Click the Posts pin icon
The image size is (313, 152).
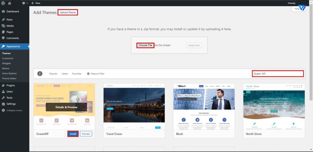(x=3, y=20)
